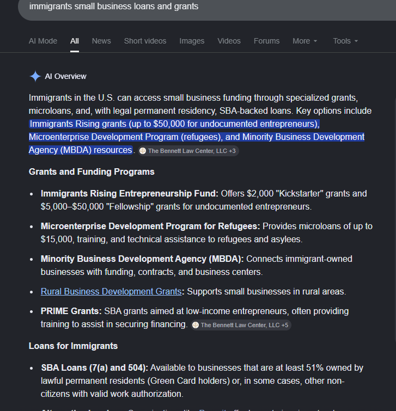Screen dimensions: 396x411
Task: Click Microenterprise Development Program for Refugees text
Action: pyautogui.click(x=150, y=226)
